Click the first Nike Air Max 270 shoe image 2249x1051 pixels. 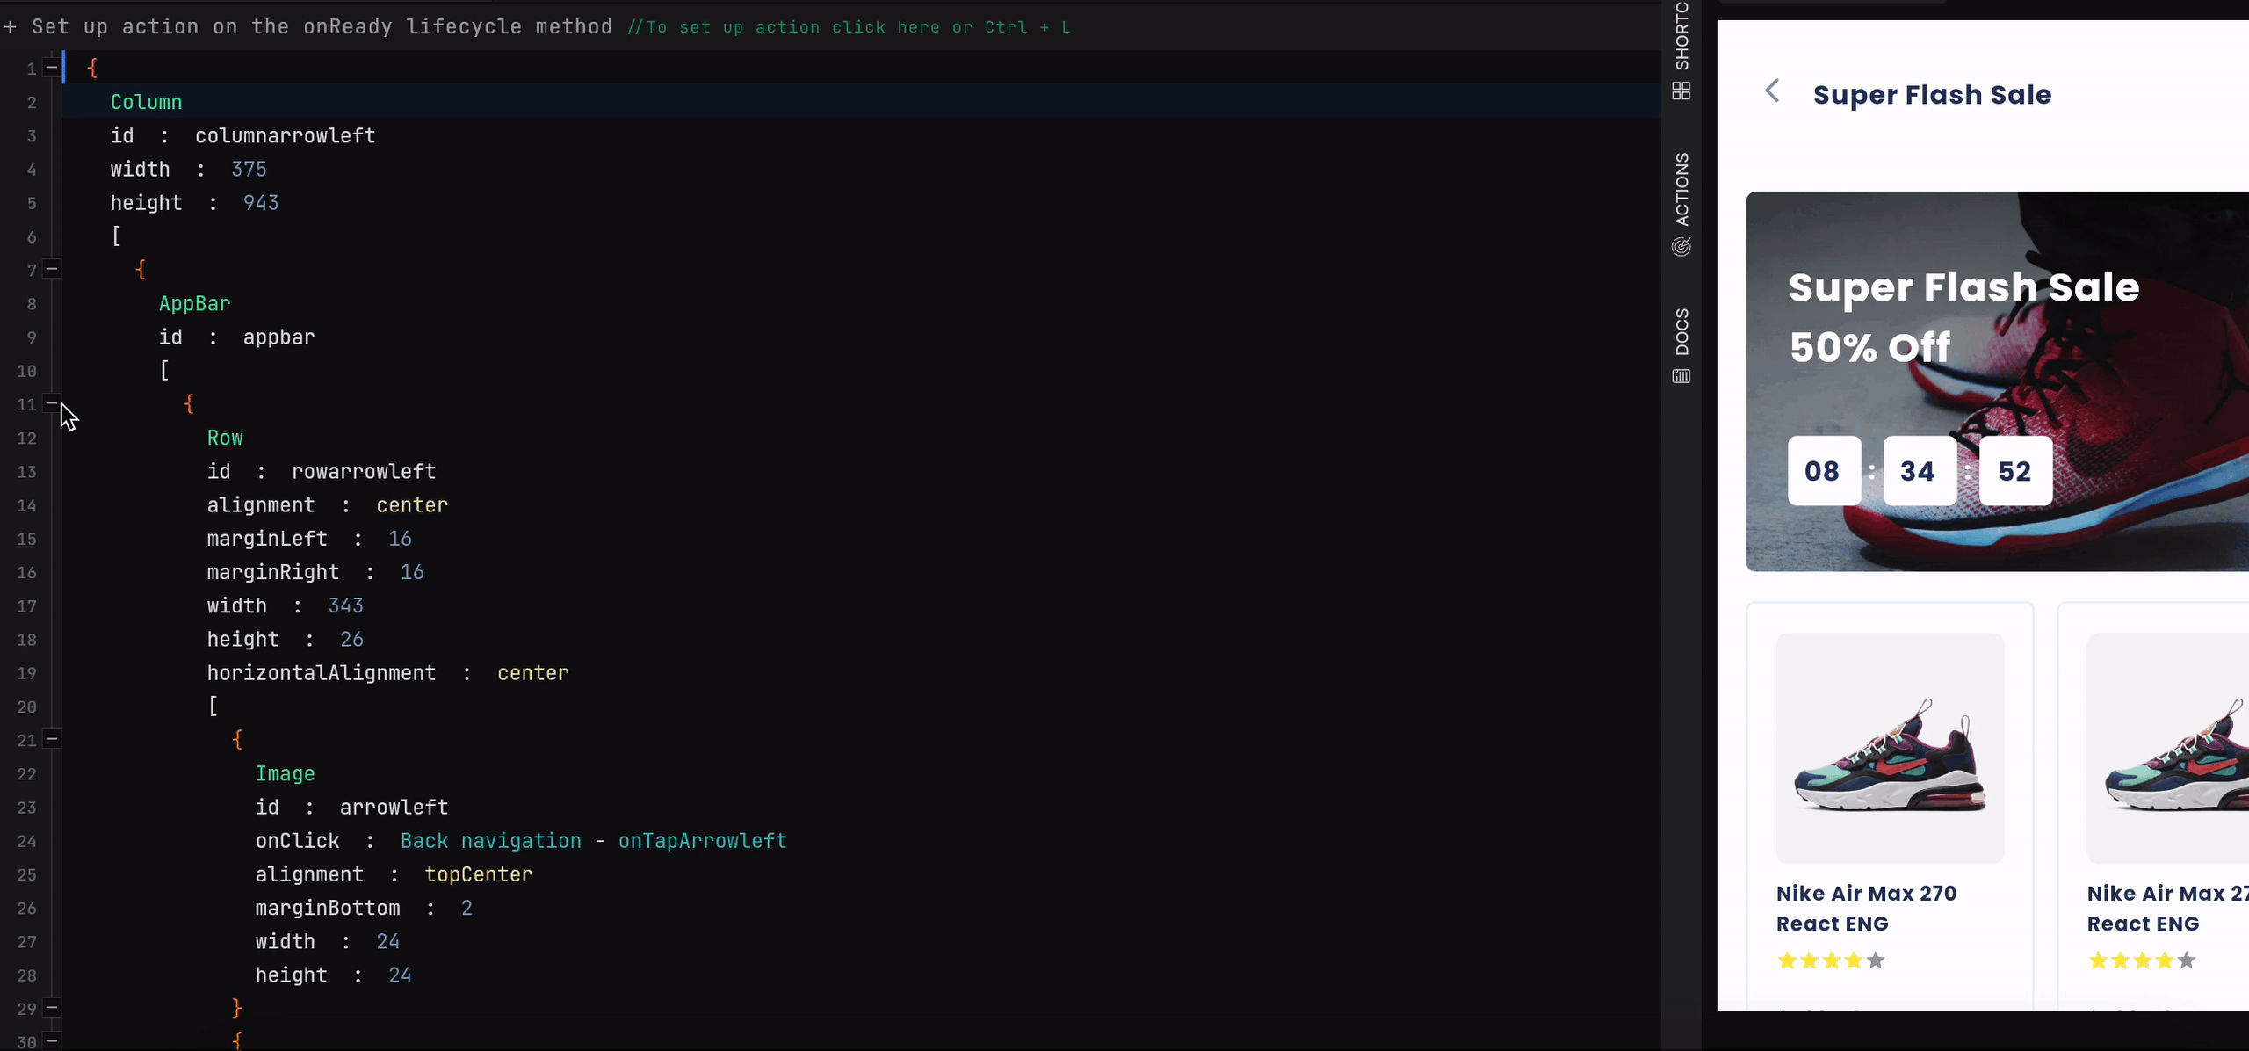1890,748
